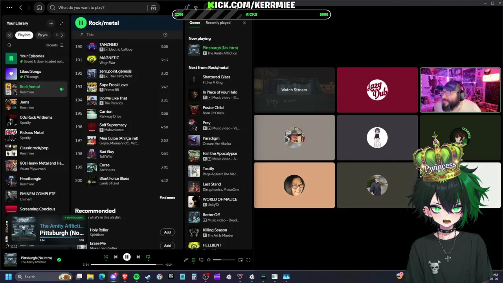This screenshot has width=503, height=283.
Task: Open the Recents sort dropdown
Action: click(x=54, y=45)
